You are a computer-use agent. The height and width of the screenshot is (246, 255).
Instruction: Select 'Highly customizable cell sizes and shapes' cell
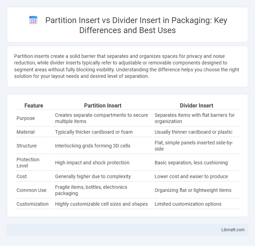pyautogui.click(x=103, y=204)
